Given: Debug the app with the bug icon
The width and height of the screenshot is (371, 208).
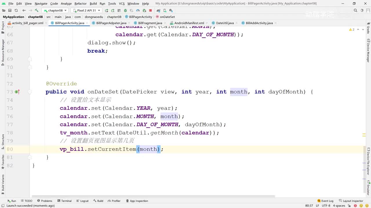Looking at the screenshot, I should [126, 10].
